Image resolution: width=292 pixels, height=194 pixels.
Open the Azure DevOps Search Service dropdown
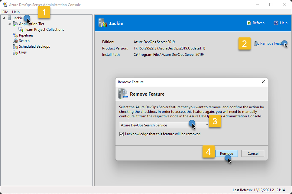[164, 125]
